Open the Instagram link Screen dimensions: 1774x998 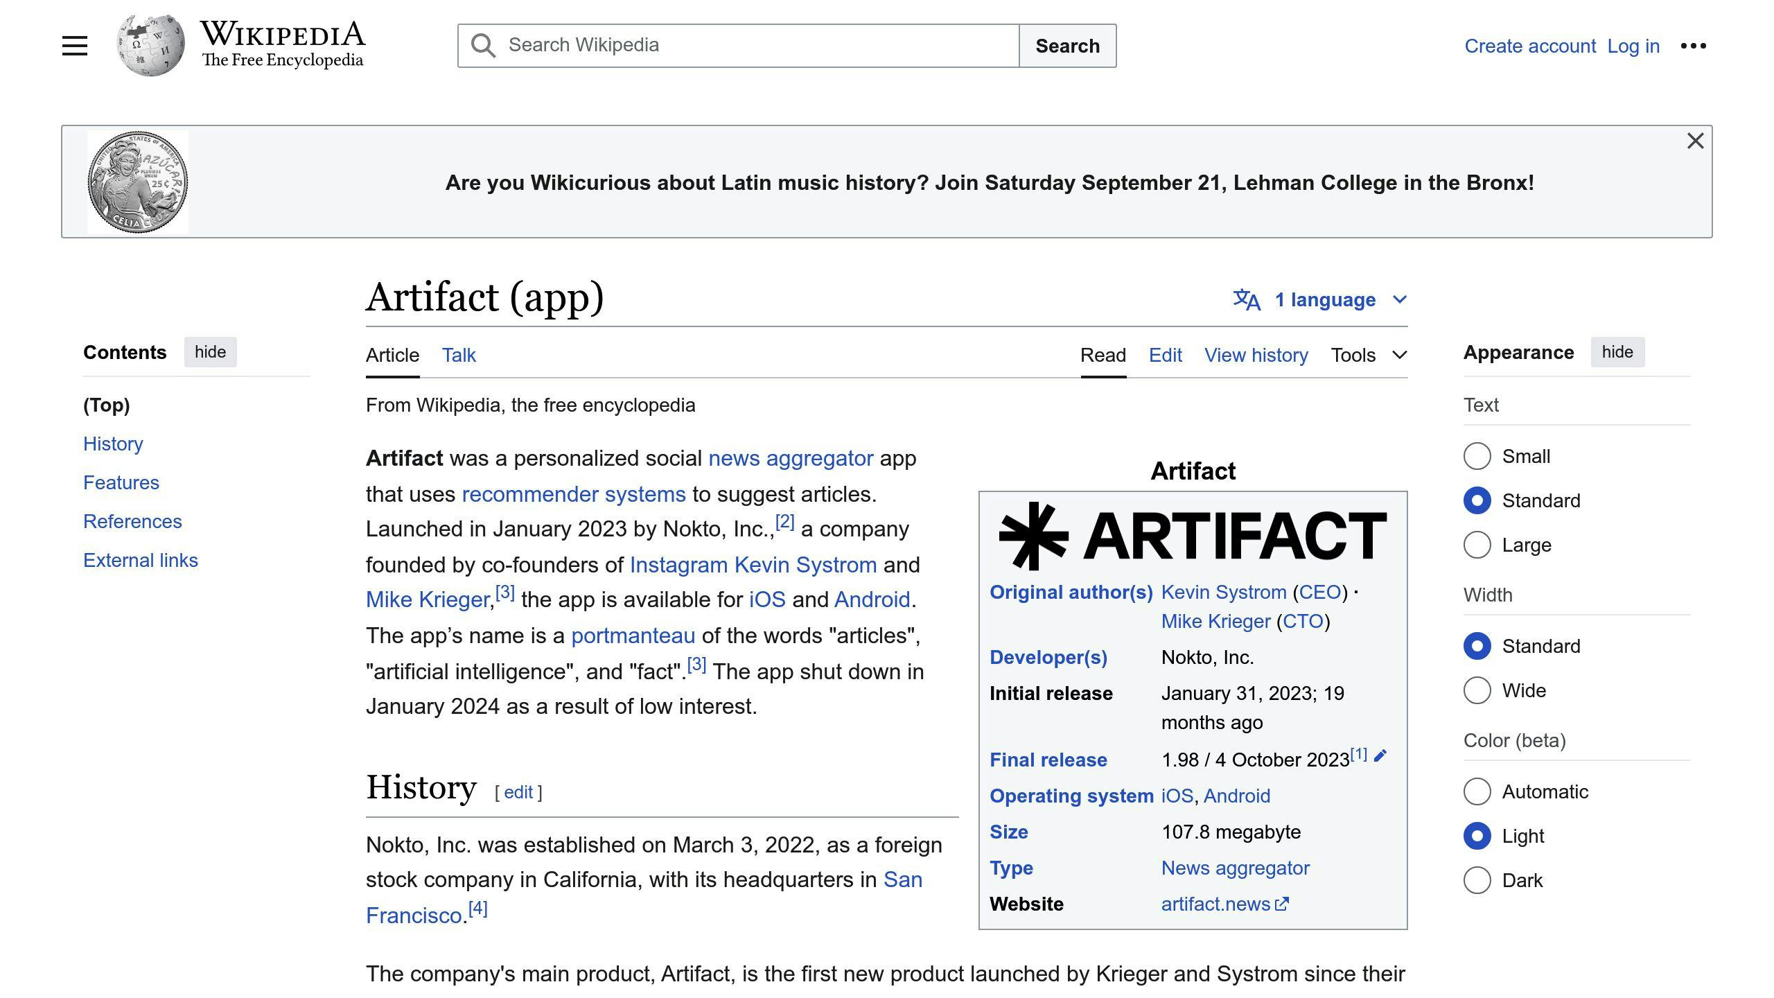pos(678,565)
